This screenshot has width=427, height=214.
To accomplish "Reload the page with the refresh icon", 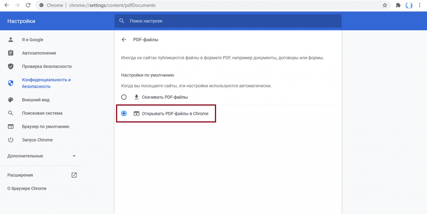I will (28, 5).
